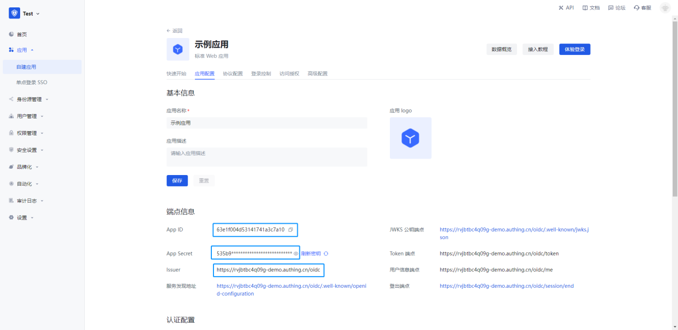Click the blue 保存 button
The image size is (678, 330).
click(x=177, y=181)
